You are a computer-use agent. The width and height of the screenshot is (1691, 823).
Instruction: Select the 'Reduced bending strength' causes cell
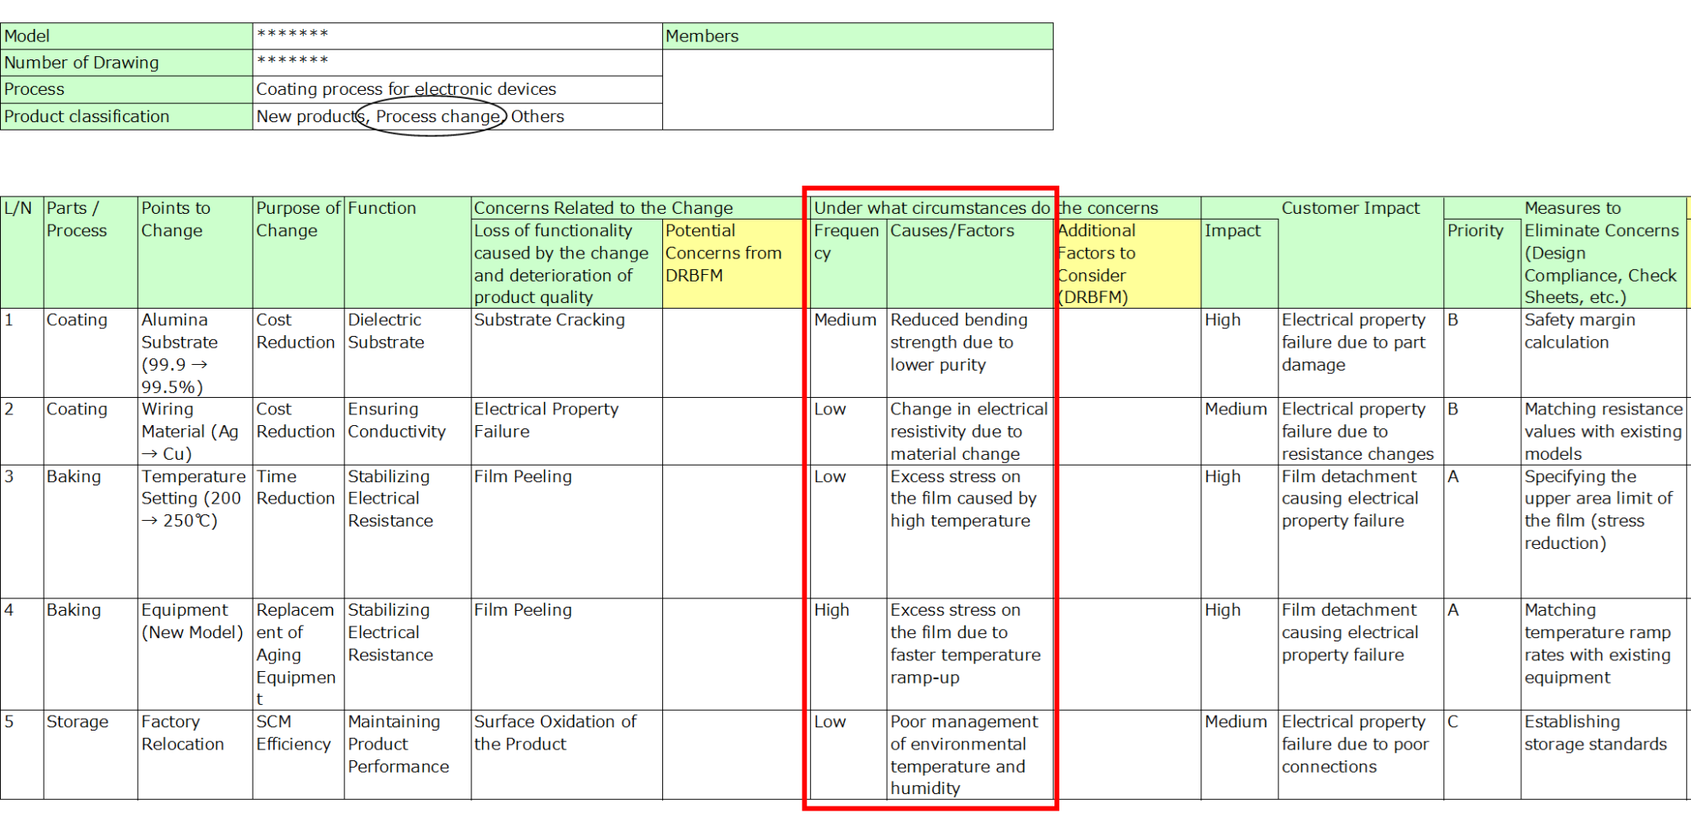[x=969, y=352]
